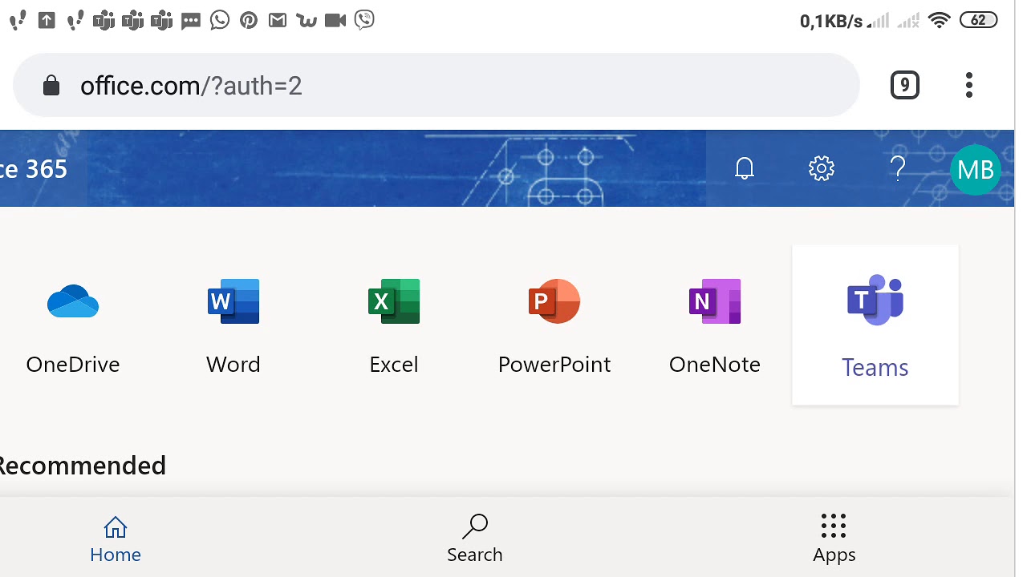Open the notifications bell
Image resolution: width=1027 pixels, height=577 pixels.
[x=745, y=168]
